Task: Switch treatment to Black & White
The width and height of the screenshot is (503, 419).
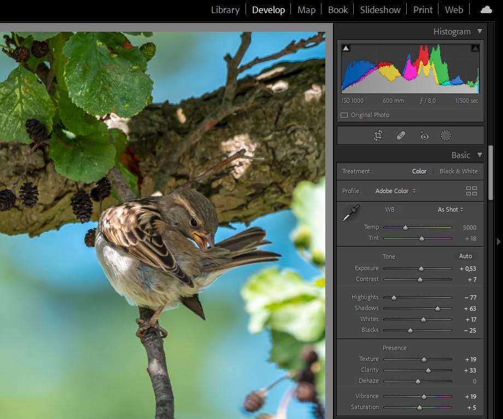Action: (458, 171)
